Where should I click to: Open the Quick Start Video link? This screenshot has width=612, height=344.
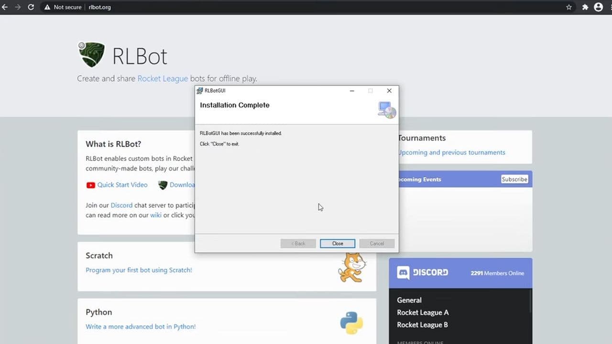pos(122,185)
